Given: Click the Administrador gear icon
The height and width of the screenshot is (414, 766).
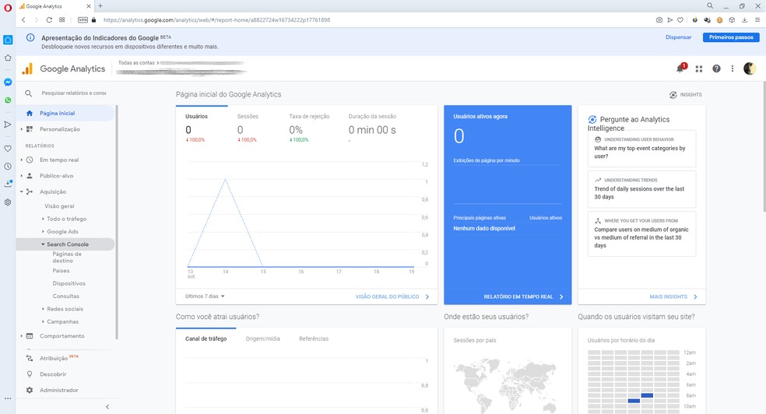Looking at the screenshot, I should click(x=30, y=390).
